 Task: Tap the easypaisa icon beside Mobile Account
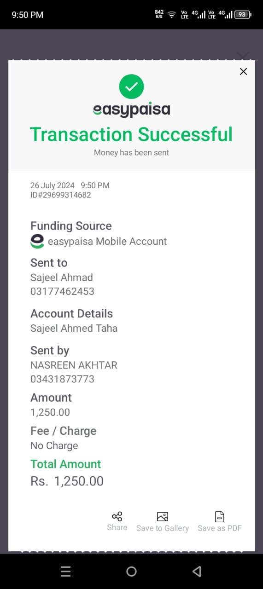[x=37, y=241]
